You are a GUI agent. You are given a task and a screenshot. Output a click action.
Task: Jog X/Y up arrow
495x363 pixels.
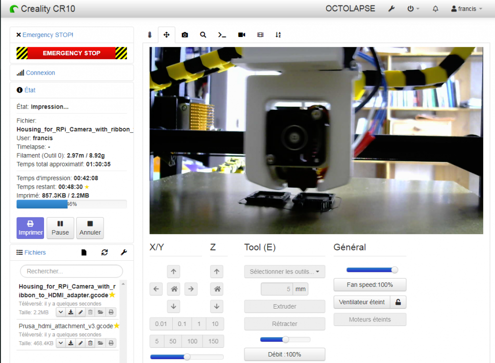[x=174, y=272]
